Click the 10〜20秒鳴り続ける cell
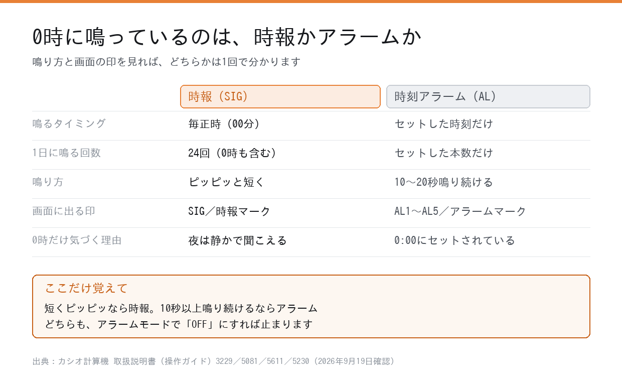 444,182
